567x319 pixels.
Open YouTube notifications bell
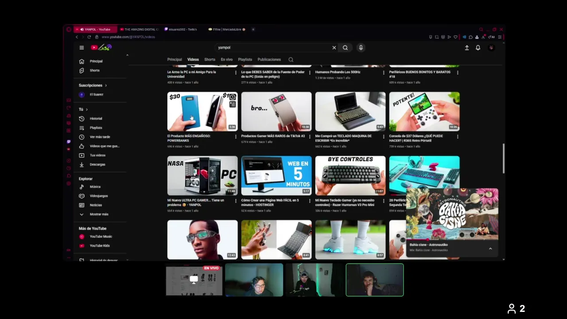point(478,47)
